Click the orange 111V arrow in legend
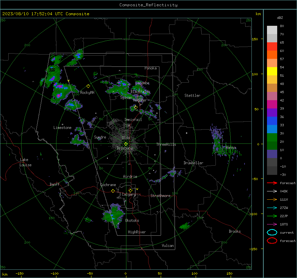The image size is (297, 278). click(x=272, y=199)
